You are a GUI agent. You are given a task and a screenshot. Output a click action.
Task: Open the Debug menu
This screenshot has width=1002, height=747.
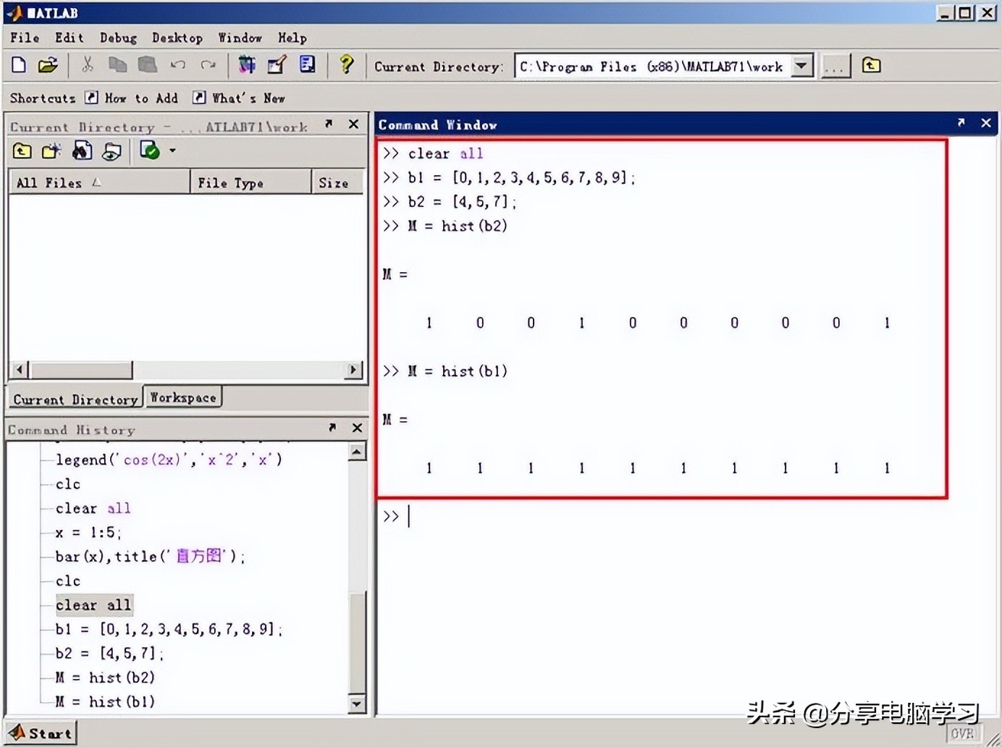coord(118,38)
